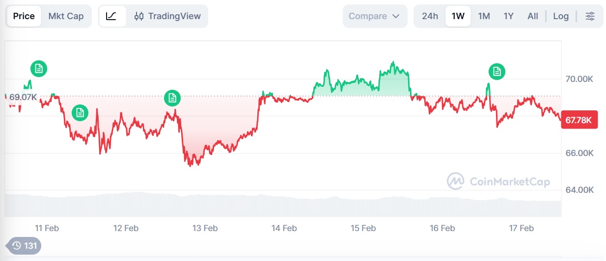Select the 1Y time range
606x261 pixels.
click(508, 16)
